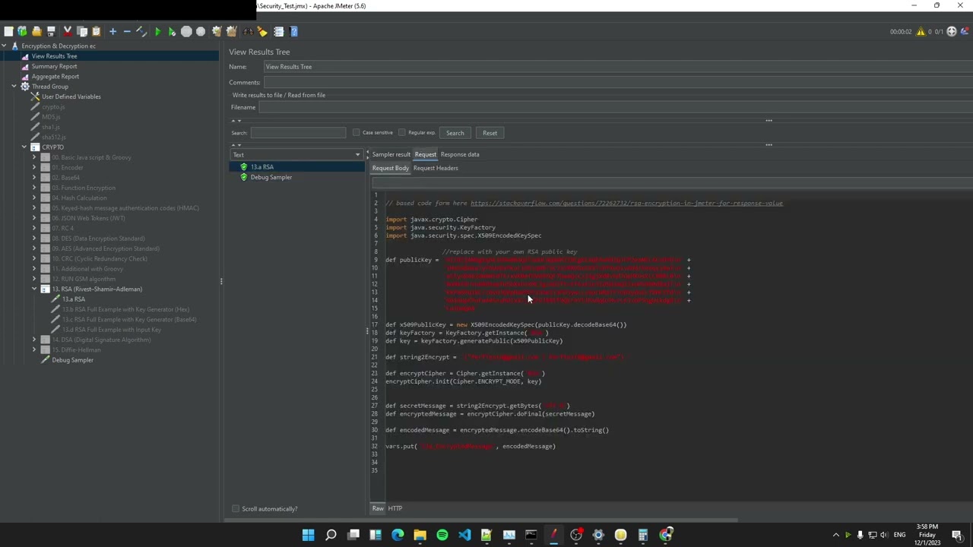Switch to the Response data tab
Image resolution: width=973 pixels, height=547 pixels.
[459, 154]
